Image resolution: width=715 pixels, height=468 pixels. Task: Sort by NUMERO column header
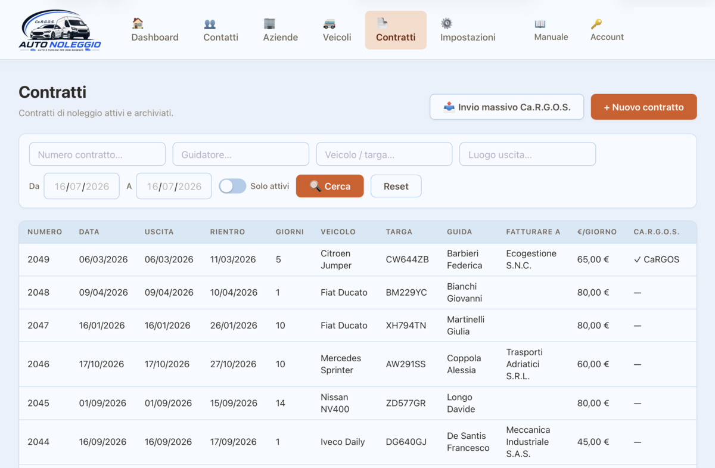(45, 232)
